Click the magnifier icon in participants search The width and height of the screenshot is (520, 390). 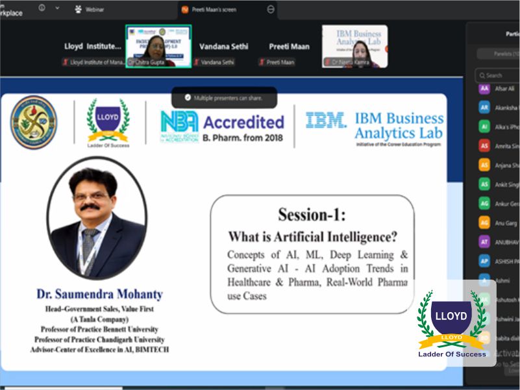[x=482, y=76]
